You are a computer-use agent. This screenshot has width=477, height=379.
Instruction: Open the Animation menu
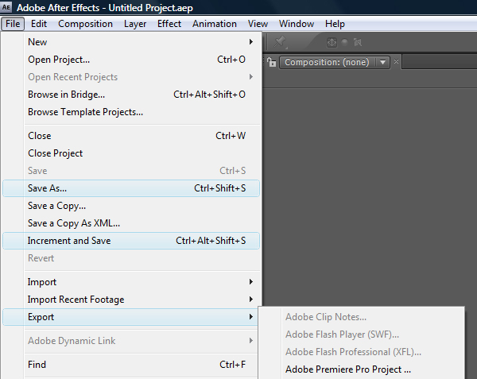point(215,24)
